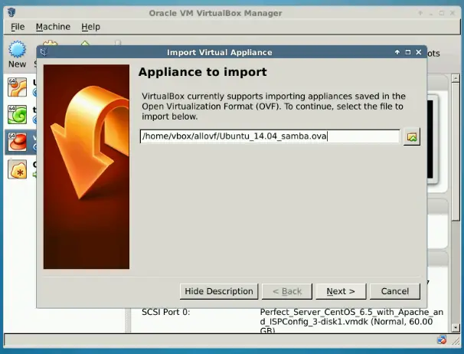The width and height of the screenshot is (464, 354).
Task: Open the Machine menu
Action: point(52,27)
